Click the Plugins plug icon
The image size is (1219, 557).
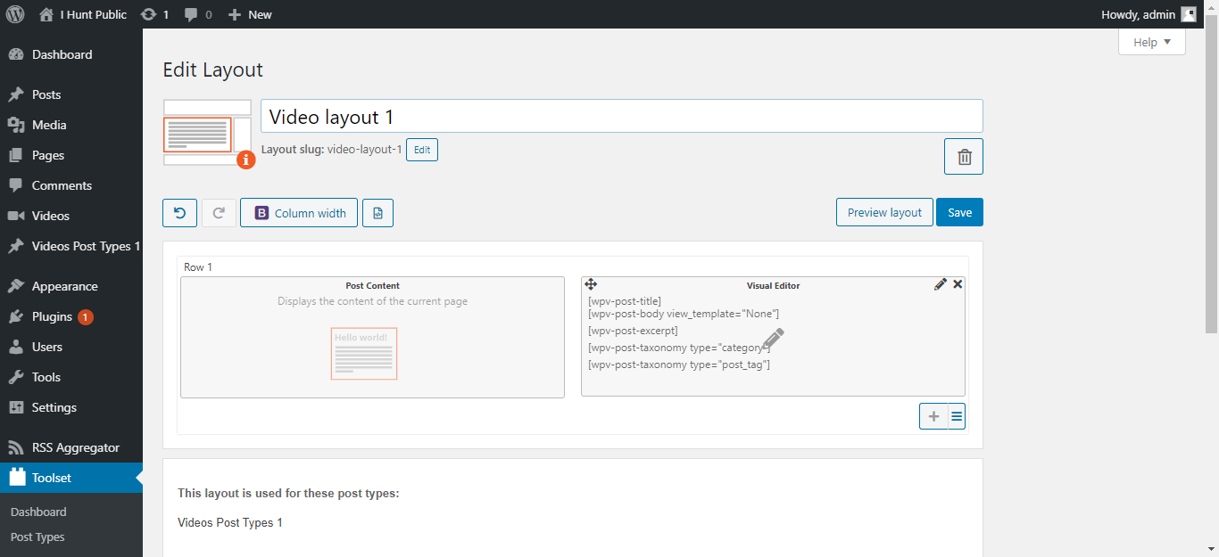click(16, 316)
